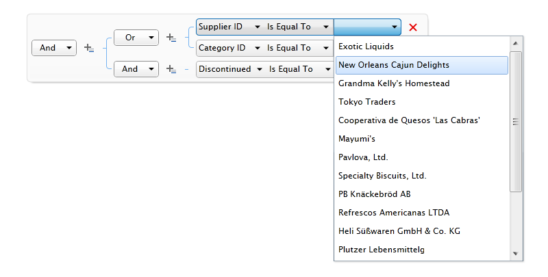Viewport: 548px width, 277px height.
Task: Select Pavlova, Ltd.
Action: point(422,157)
